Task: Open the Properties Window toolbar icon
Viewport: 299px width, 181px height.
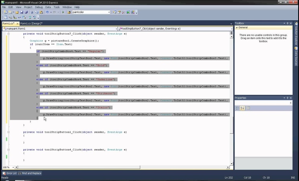Action: [x=119, y=12]
